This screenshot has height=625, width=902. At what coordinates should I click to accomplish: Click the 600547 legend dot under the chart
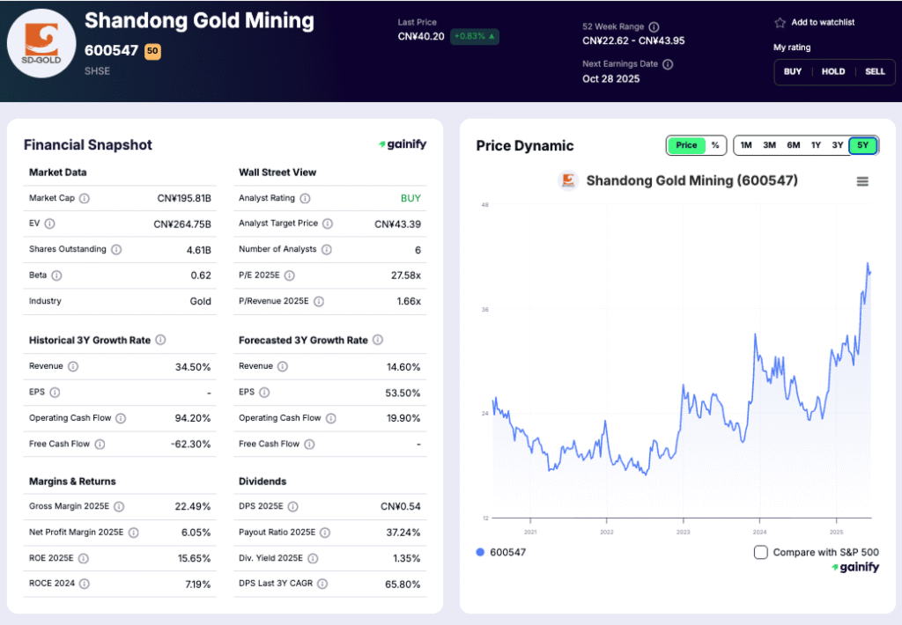[478, 550]
